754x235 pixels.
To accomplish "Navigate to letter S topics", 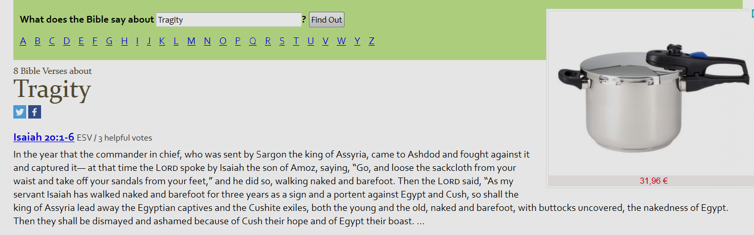I will coord(282,41).
